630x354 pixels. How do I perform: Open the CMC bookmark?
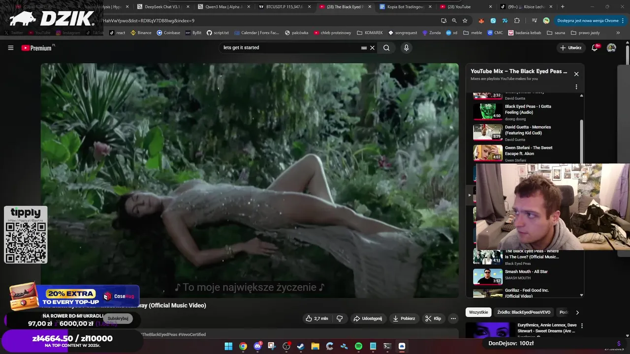[495, 33]
